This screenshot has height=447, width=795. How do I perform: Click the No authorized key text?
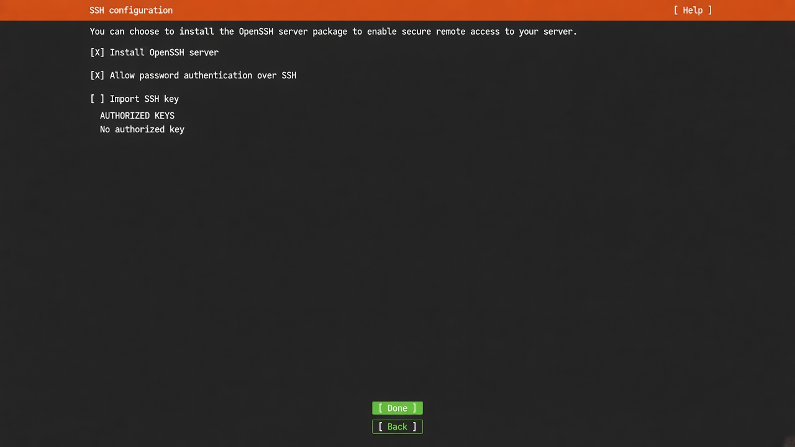(x=142, y=129)
